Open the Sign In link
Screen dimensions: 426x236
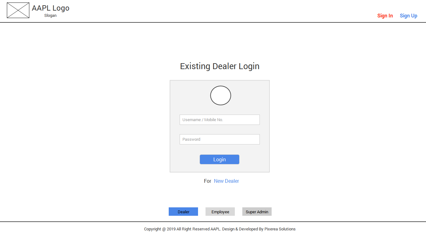click(385, 16)
